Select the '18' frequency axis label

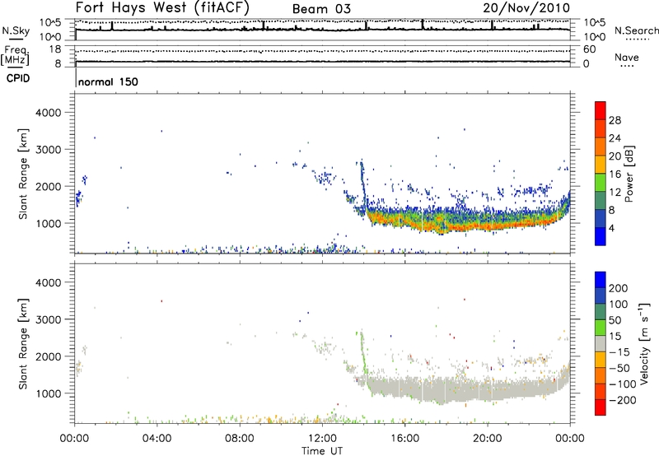55,49
